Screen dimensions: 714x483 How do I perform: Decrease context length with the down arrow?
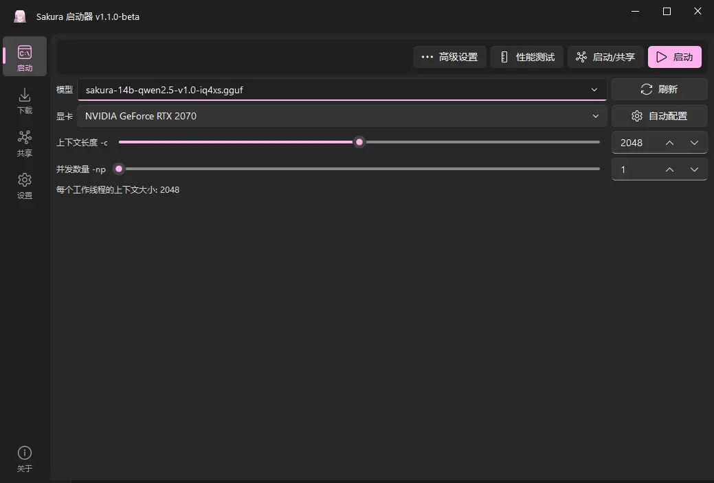694,143
